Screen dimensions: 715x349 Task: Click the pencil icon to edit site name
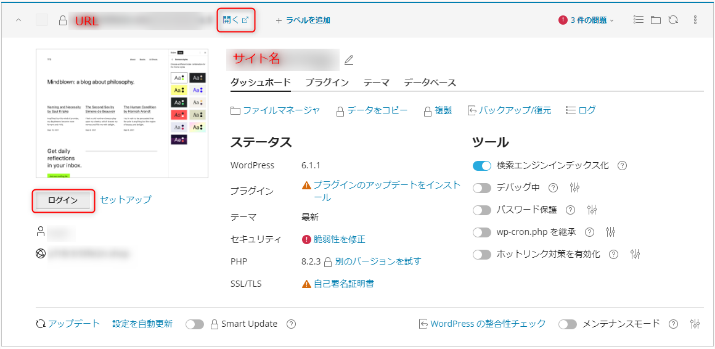point(349,60)
